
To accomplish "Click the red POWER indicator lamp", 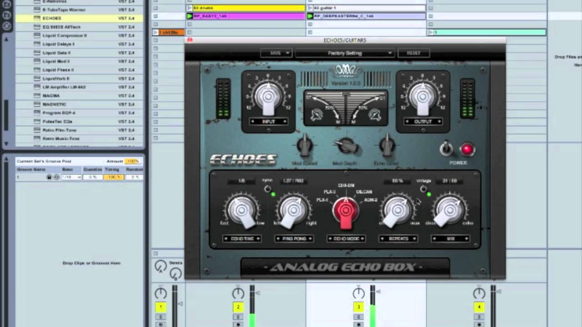I will (467, 149).
